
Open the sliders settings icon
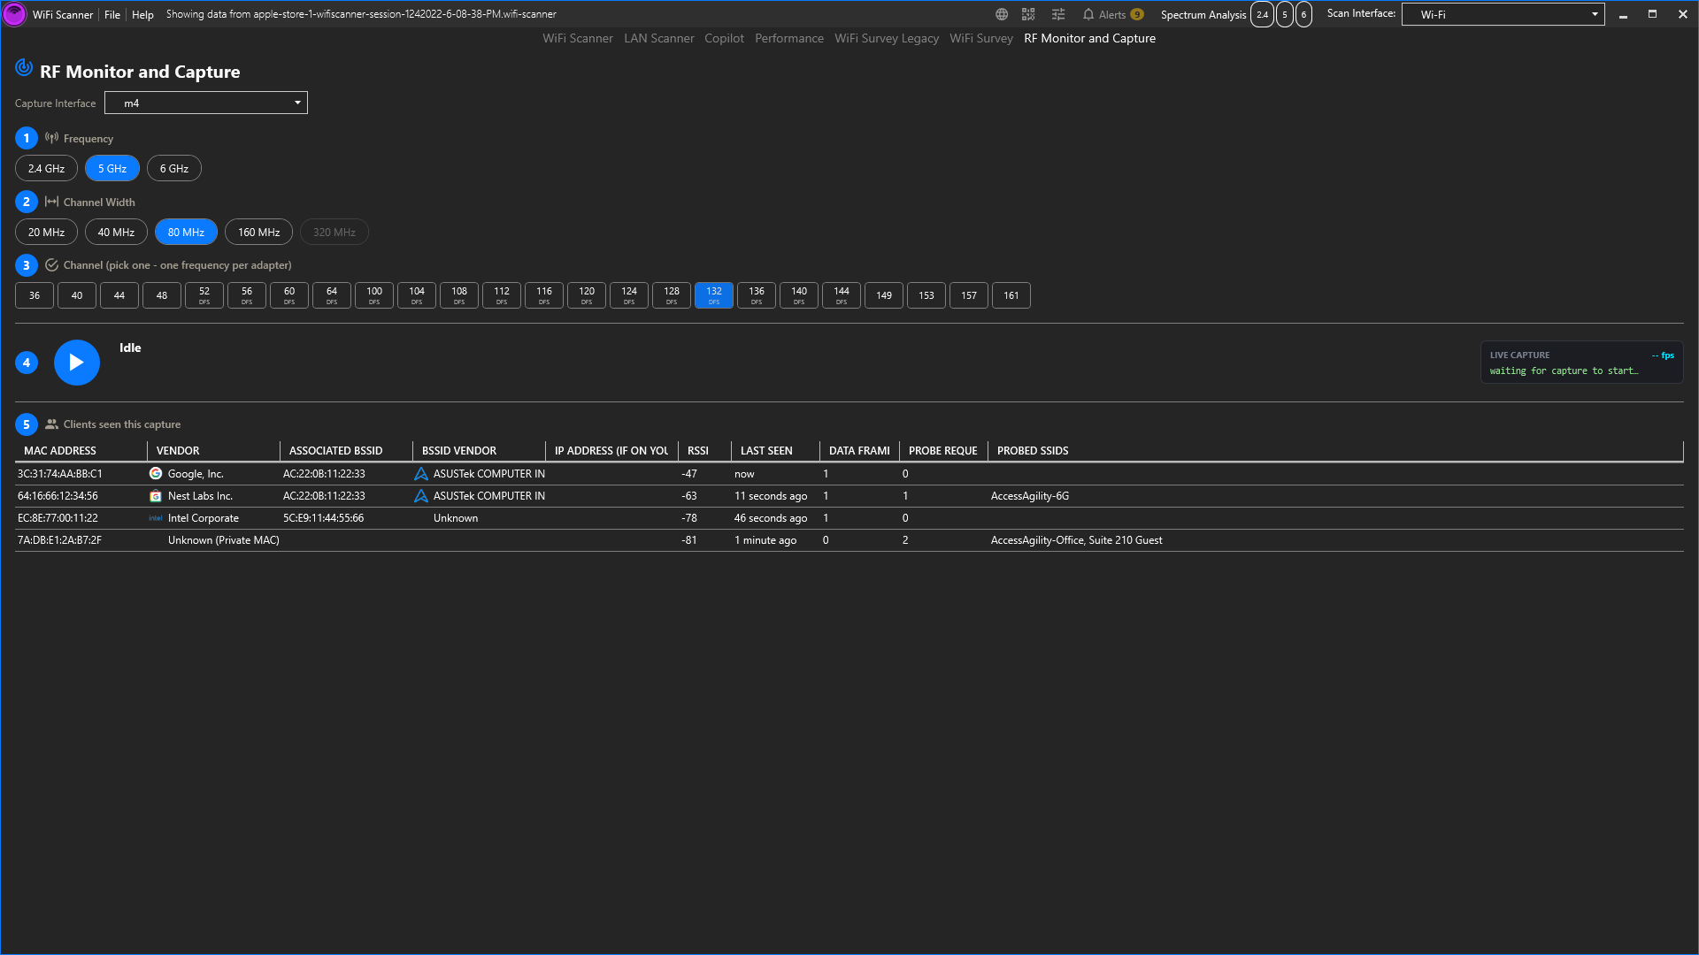[x=1058, y=14]
